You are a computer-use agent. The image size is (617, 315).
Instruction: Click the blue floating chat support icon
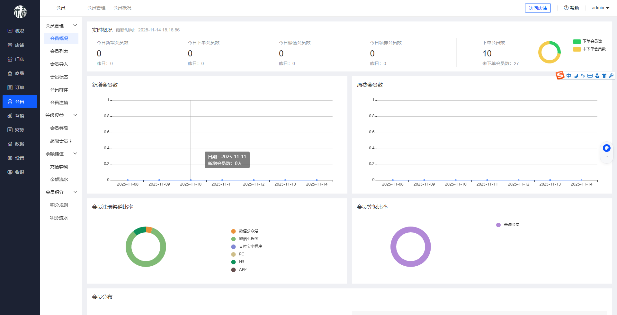(606, 148)
